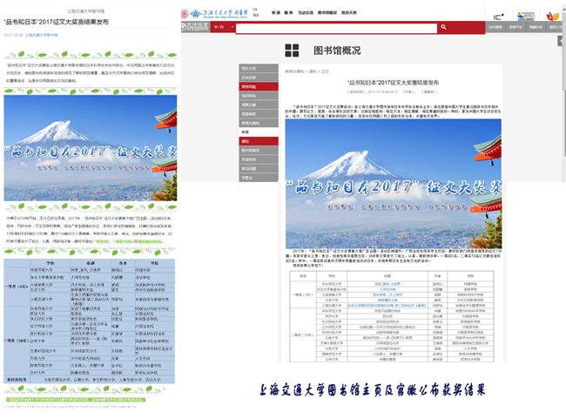
Task: Select the red 通知 sidebar sub-item
Action: click(259, 141)
